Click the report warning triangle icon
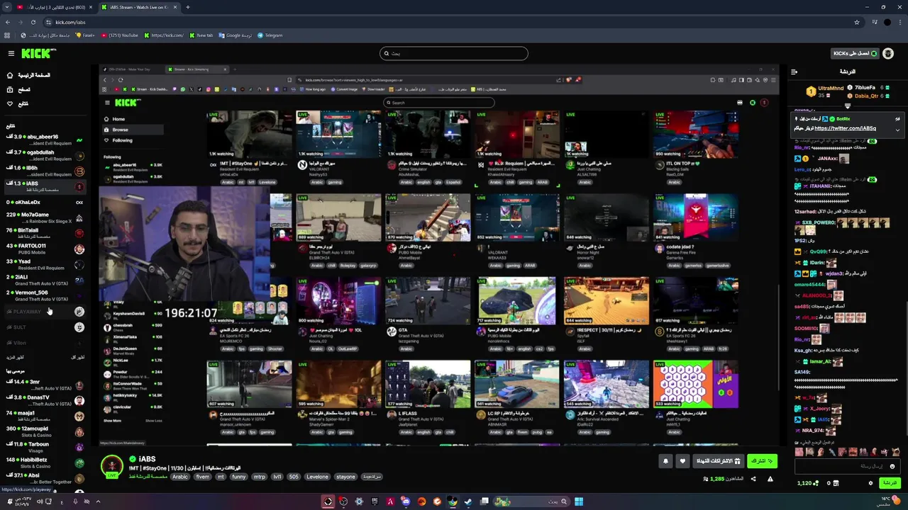 [x=770, y=479]
